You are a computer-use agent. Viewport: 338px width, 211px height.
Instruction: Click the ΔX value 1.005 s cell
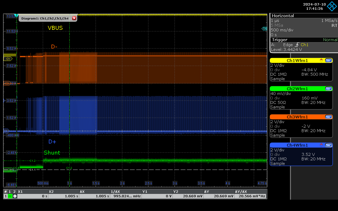tap(94, 196)
